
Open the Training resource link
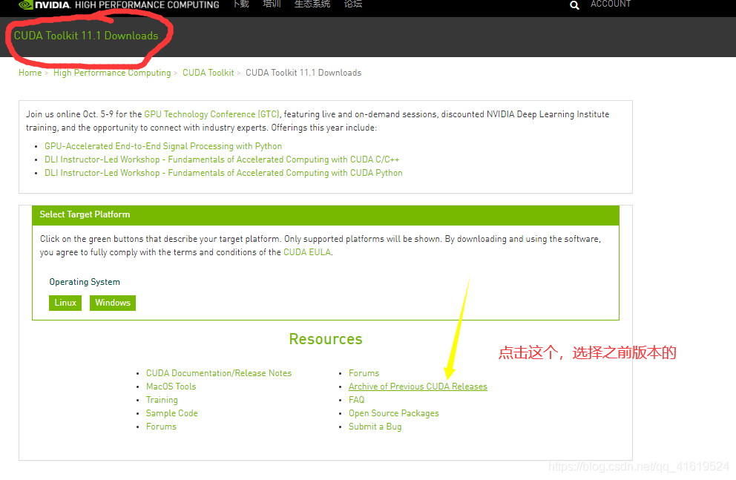pyautogui.click(x=162, y=400)
